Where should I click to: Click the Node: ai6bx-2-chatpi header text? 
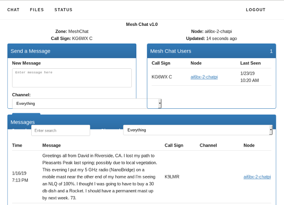211,32
